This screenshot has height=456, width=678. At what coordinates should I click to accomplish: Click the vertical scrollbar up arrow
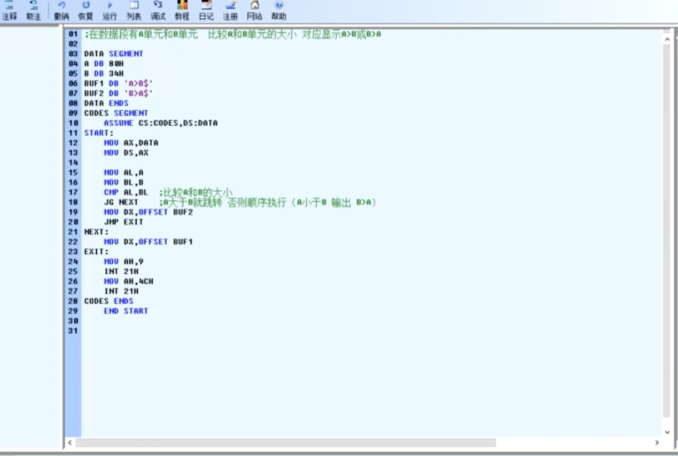click(667, 40)
